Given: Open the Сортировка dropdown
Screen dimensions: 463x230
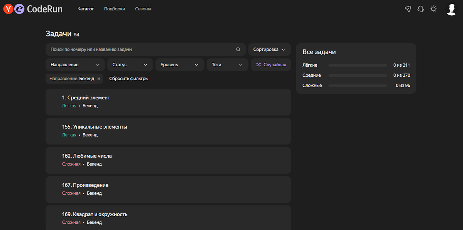Looking at the screenshot, I should tap(269, 50).
